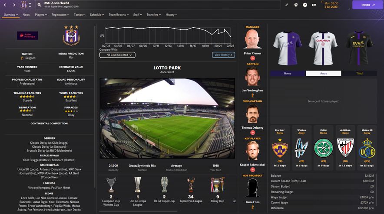The width and height of the screenshot is (384, 214).
Task: Click the Athletic Bilbao fixture badge
Action: click(x=345, y=148)
